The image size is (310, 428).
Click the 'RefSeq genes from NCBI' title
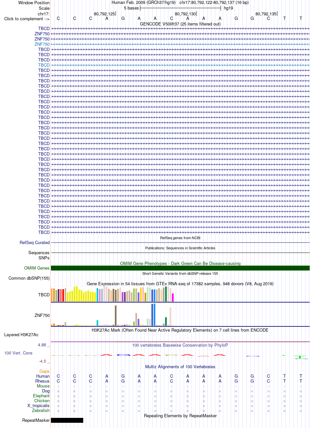point(180,238)
